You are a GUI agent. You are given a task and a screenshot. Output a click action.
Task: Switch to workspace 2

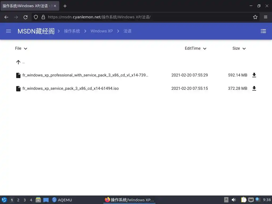pyautogui.click(x=18, y=200)
